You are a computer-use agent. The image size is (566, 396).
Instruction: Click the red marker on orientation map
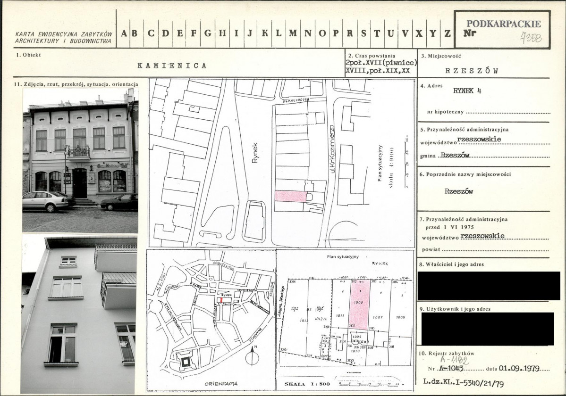[x=221, y=300]
